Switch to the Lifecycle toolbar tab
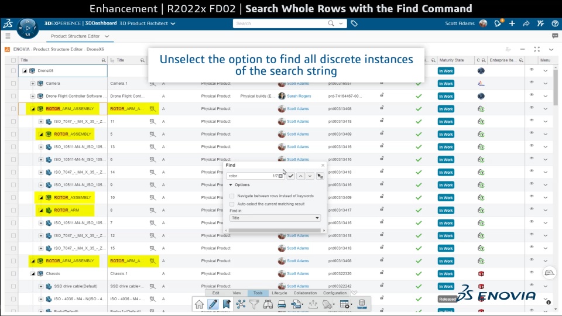This screenshot has width=562, height=316. (x=279, y=293)
